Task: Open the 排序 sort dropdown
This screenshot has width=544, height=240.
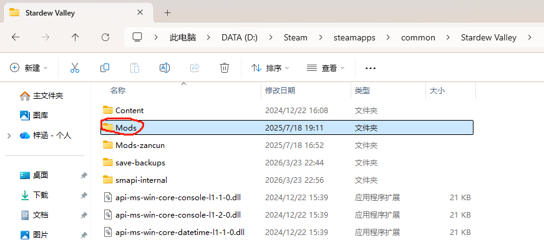Action: click(270, 68)
